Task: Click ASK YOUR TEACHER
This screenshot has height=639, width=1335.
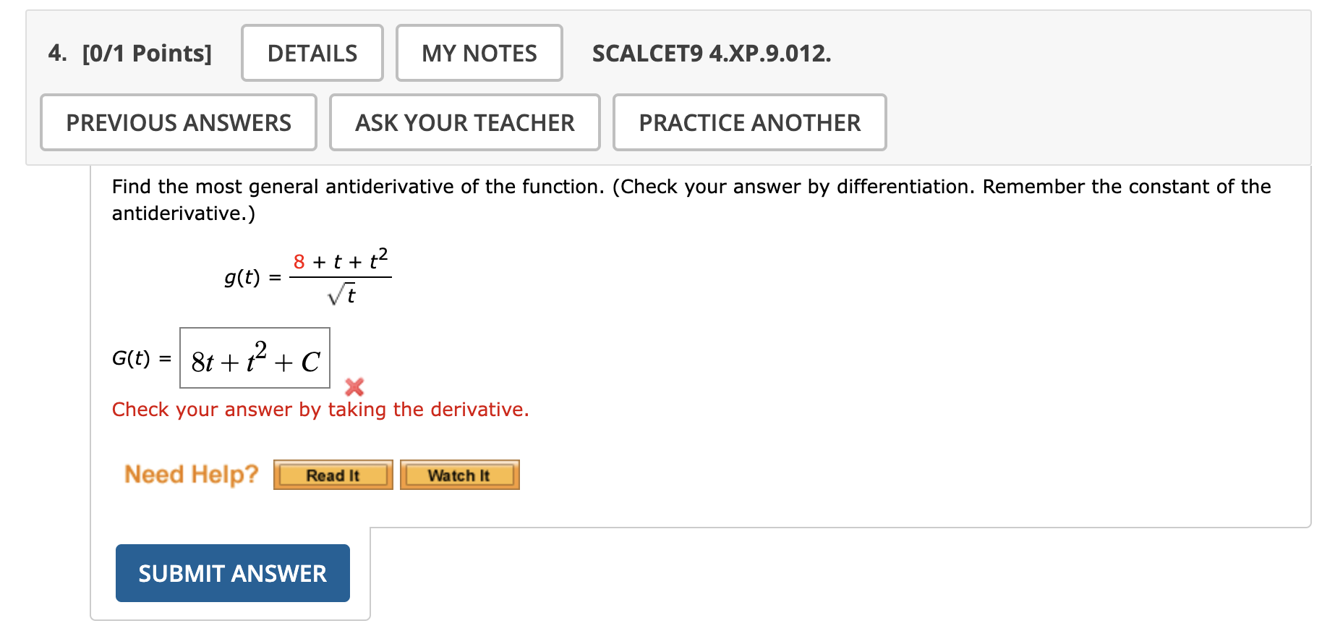Action: [x=464, y=122]
